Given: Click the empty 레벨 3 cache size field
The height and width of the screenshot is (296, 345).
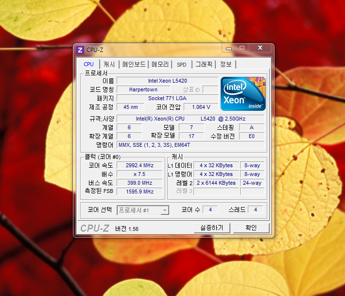Looking at the screenshot, I should point(216,192).
